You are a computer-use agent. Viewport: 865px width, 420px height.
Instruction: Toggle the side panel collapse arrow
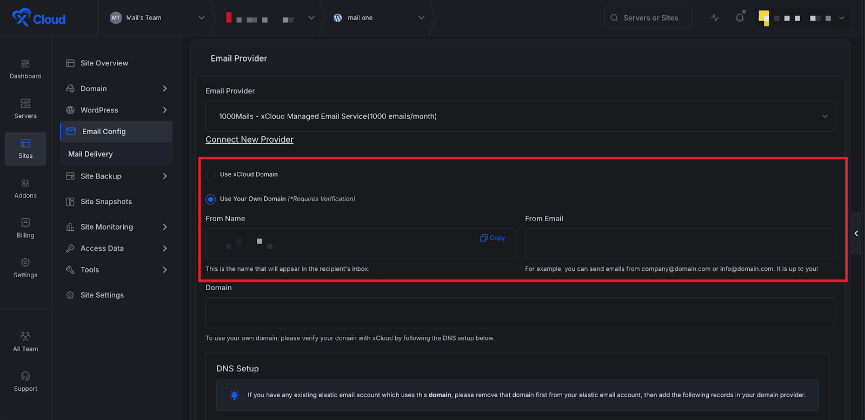(856, 234)
